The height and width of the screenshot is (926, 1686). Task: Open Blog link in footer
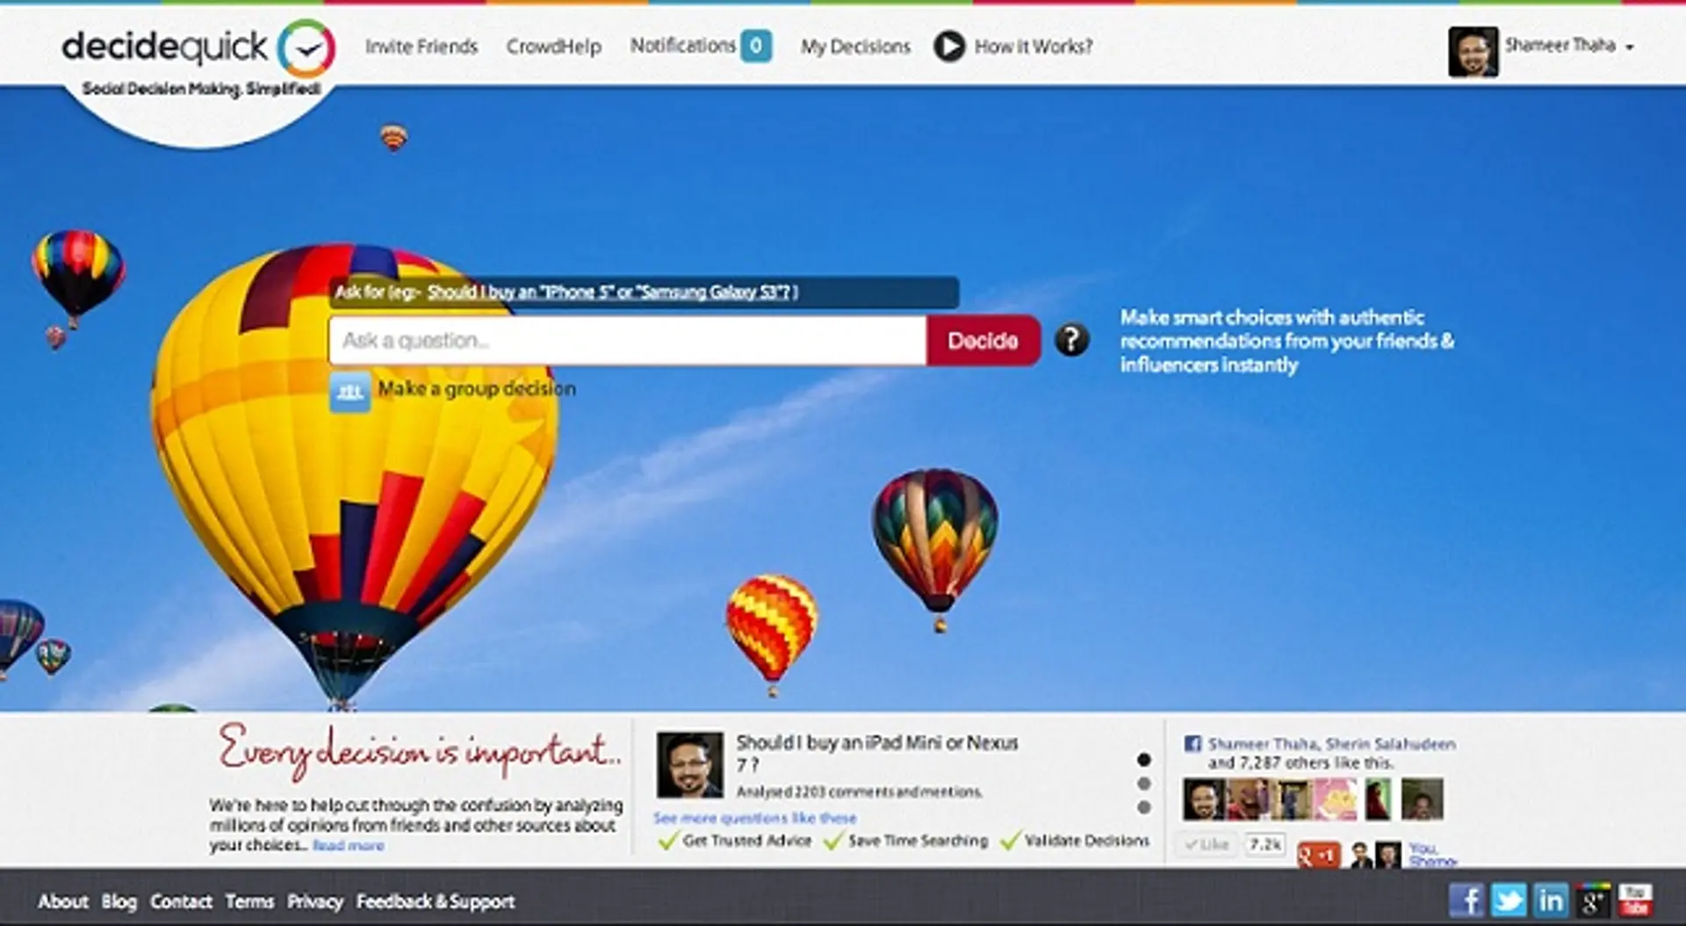click(119, 901)
